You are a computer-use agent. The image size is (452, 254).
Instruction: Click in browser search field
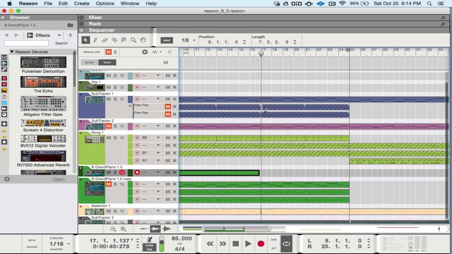point(26,43)
